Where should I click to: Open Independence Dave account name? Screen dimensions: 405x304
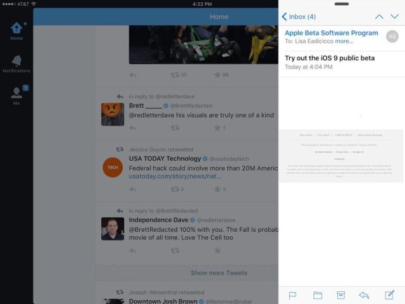coord(158,220)
